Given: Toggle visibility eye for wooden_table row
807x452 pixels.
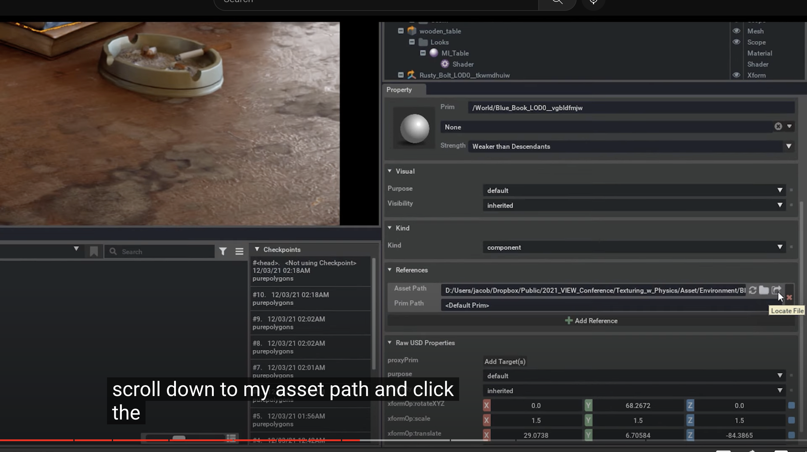Looking at the screenshot, I should coord(736,31).
